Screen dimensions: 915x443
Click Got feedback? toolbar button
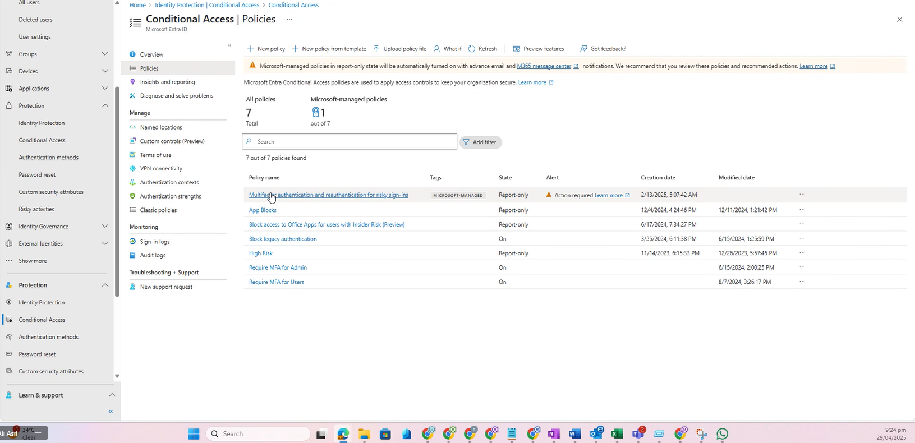click(x=603, y=49)
